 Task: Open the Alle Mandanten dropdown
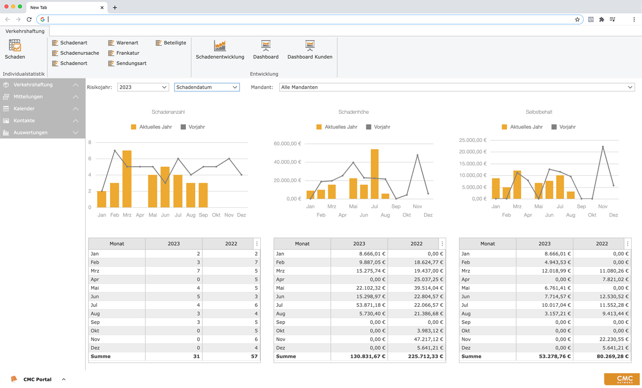(x=457, y=87)
